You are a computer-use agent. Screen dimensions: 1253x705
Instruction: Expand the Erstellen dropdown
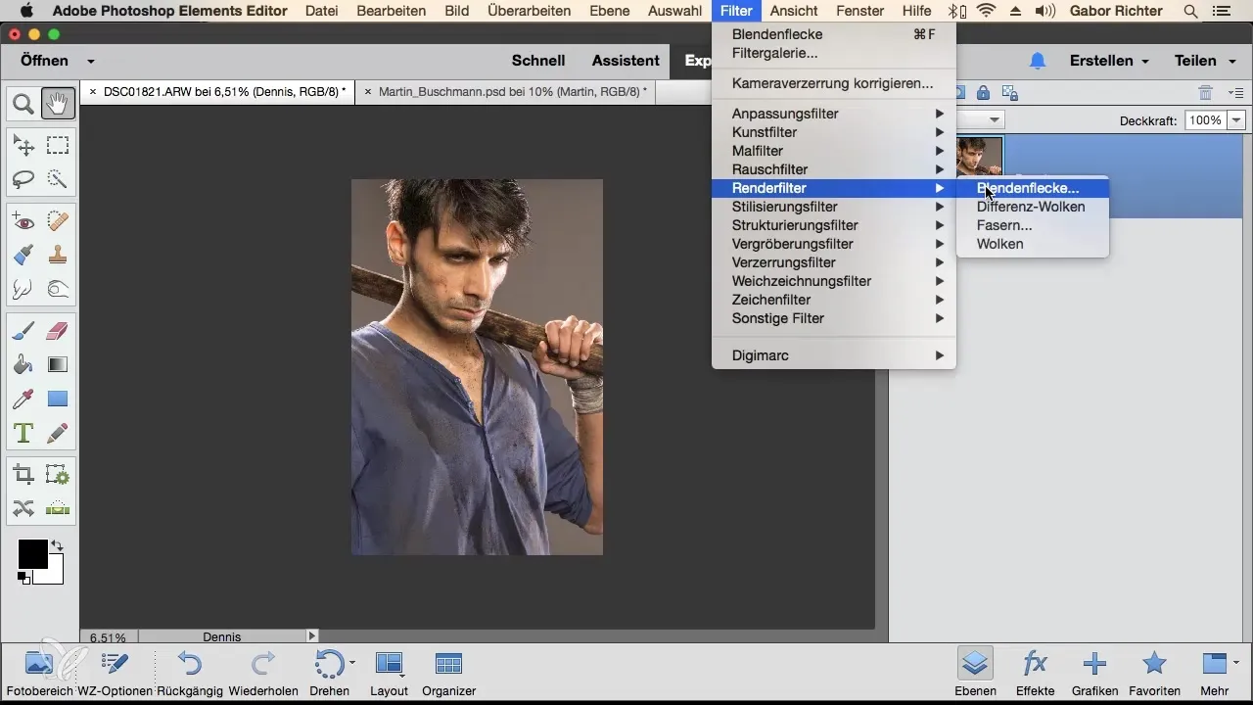point(1109,61)
